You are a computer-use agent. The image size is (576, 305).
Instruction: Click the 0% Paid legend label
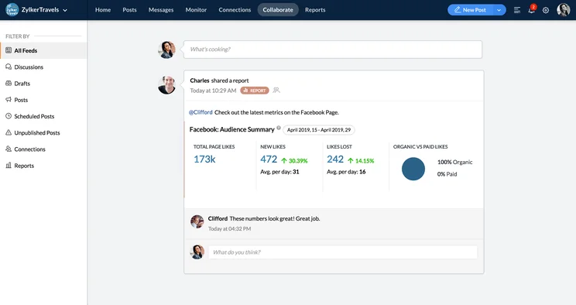pos(447,174)
